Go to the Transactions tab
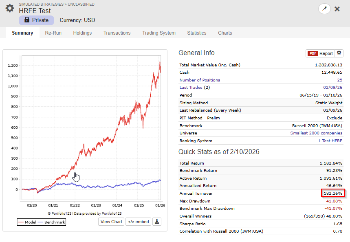 117,33
